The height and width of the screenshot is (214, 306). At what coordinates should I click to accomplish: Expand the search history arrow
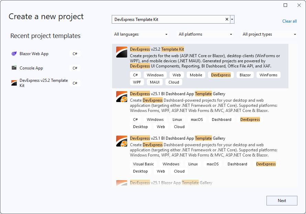tap(232, 19)
